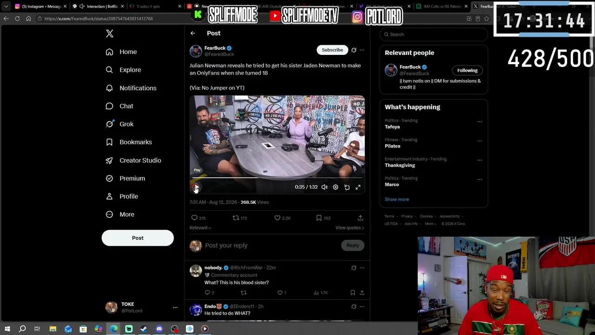Toggle picture-in-picture for the video

pyautogui.click(x=347, y=187)
